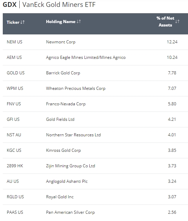
Task: Click the sort arrows next to Holding Name
Action: (x=79, y=21)
